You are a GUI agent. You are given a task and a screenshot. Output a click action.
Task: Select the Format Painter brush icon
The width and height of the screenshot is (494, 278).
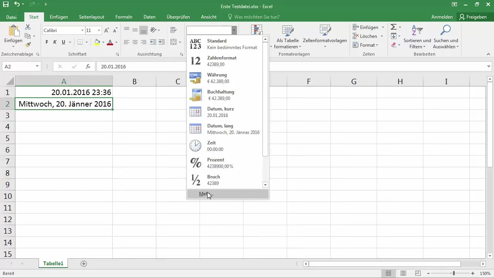(28, 45)
